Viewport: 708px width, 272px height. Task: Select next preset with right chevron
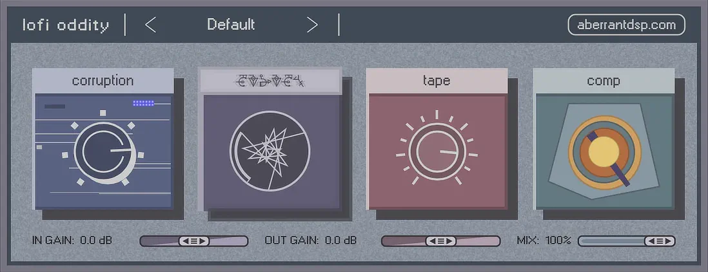(313, 24)
